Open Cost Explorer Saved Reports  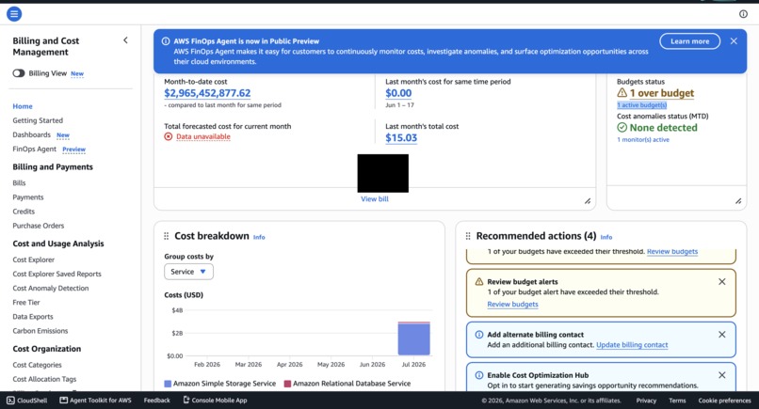[x=57, y=274]
